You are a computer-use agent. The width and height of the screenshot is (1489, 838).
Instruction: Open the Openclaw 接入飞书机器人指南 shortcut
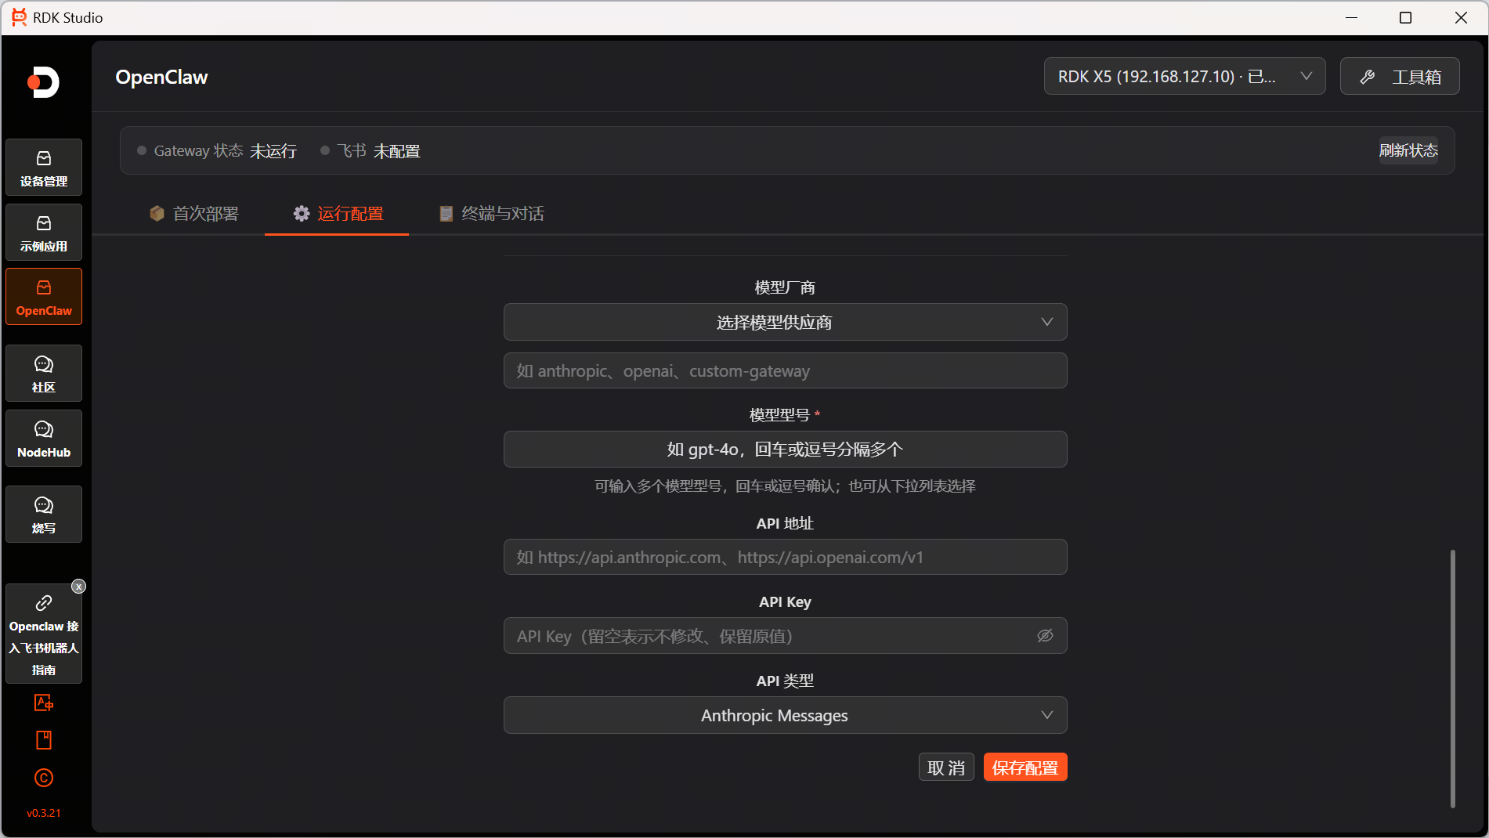(x=44, y=634)
